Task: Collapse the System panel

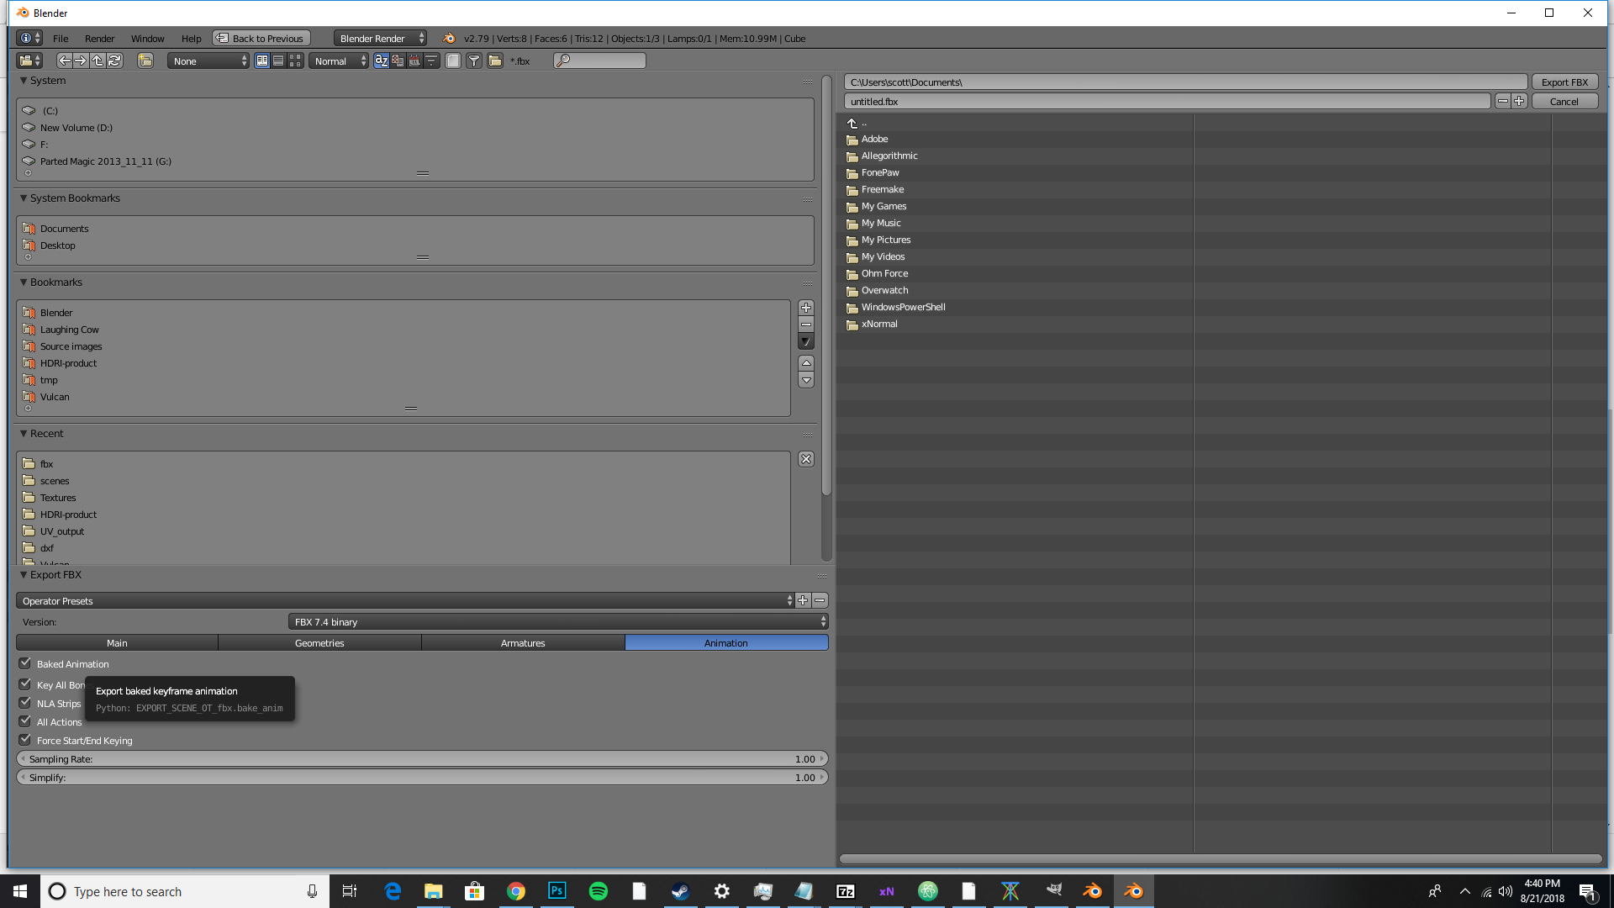Action: 24,81
